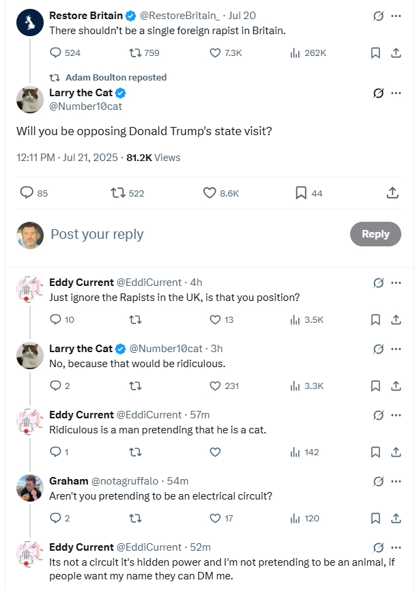Open Adam Boulton reposted link
Image resolution: width=417 pixels, height=591 pixels.
point(116,77)
